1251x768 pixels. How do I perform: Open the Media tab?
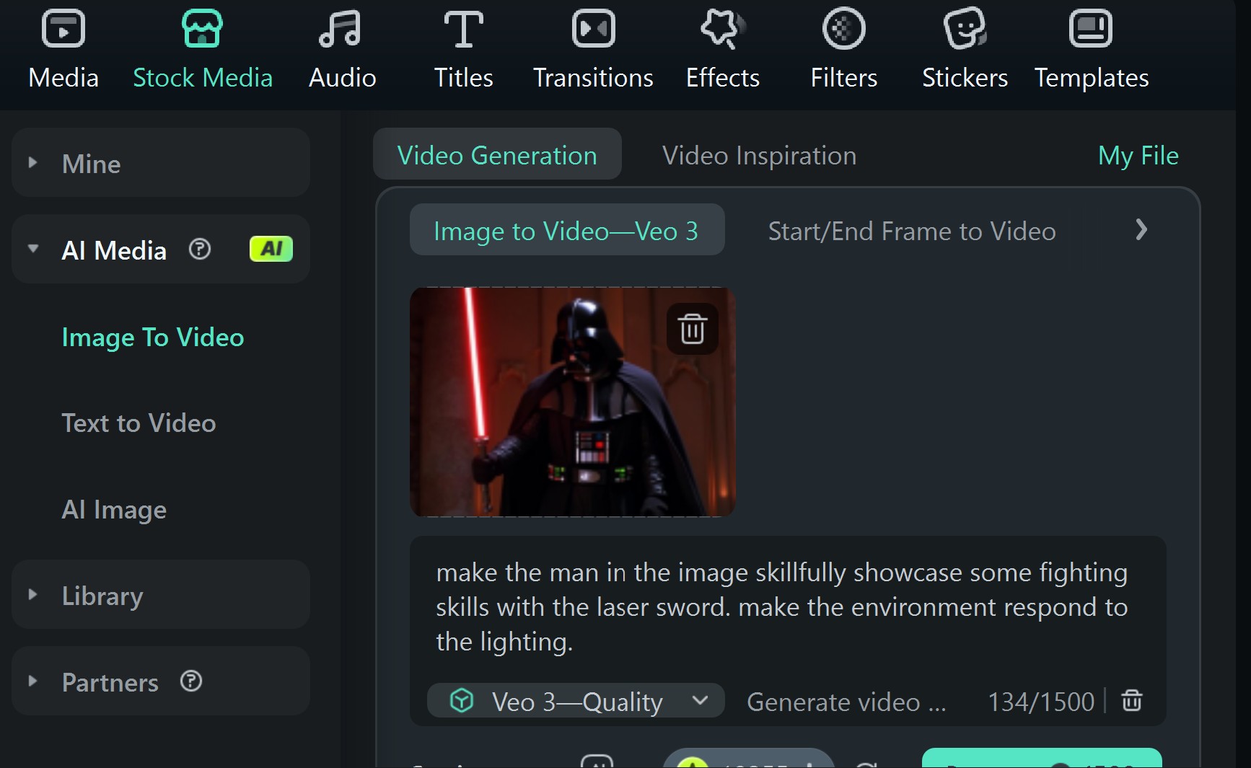point(63,50)
